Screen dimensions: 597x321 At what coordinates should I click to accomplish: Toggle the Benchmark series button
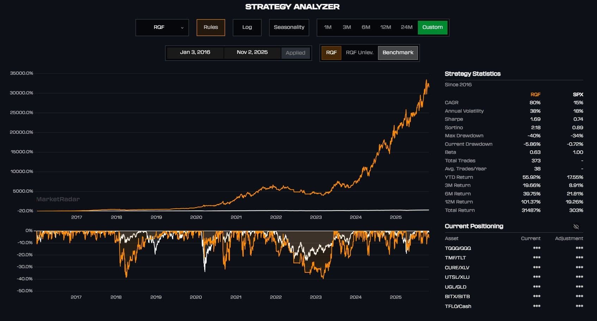tap(398, 53)
